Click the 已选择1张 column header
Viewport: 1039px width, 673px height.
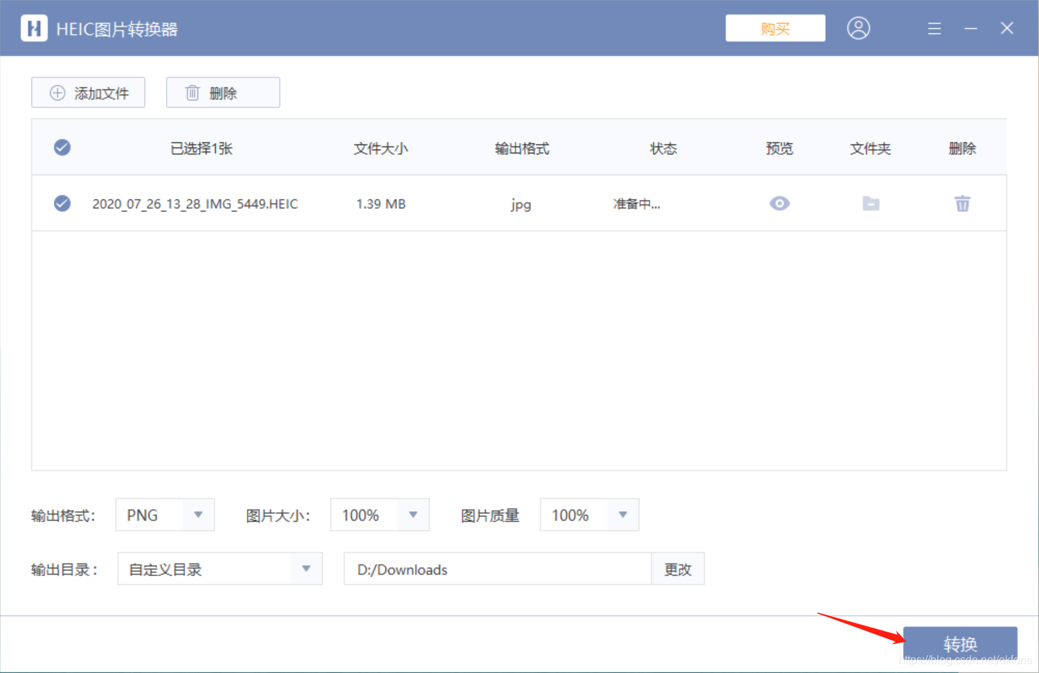pos(201,149)
